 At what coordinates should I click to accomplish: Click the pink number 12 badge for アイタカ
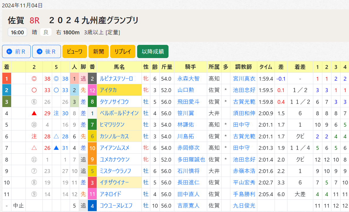92,90
